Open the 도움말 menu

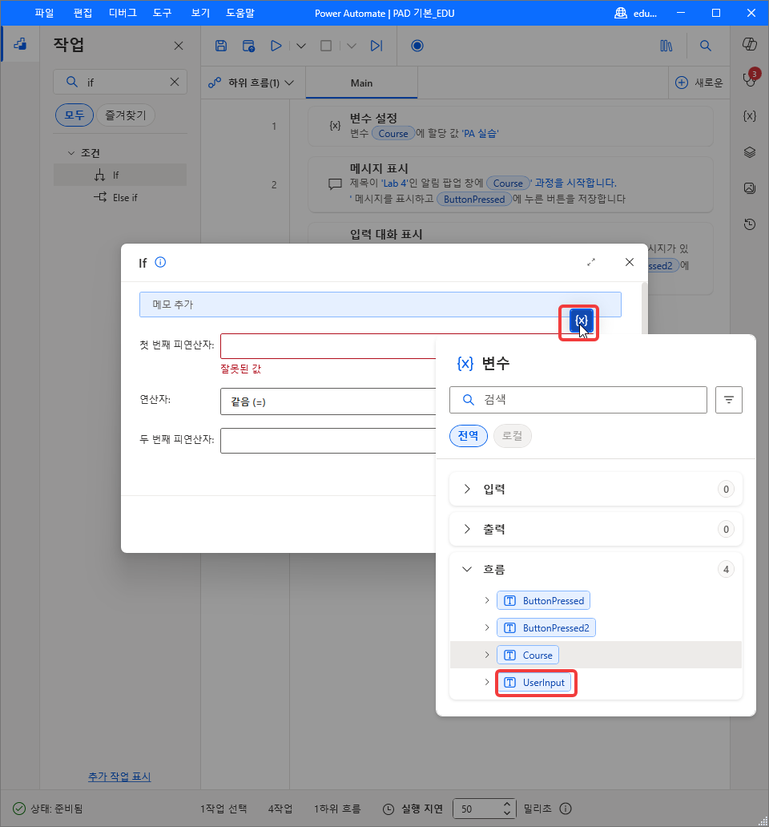(240, 13)
